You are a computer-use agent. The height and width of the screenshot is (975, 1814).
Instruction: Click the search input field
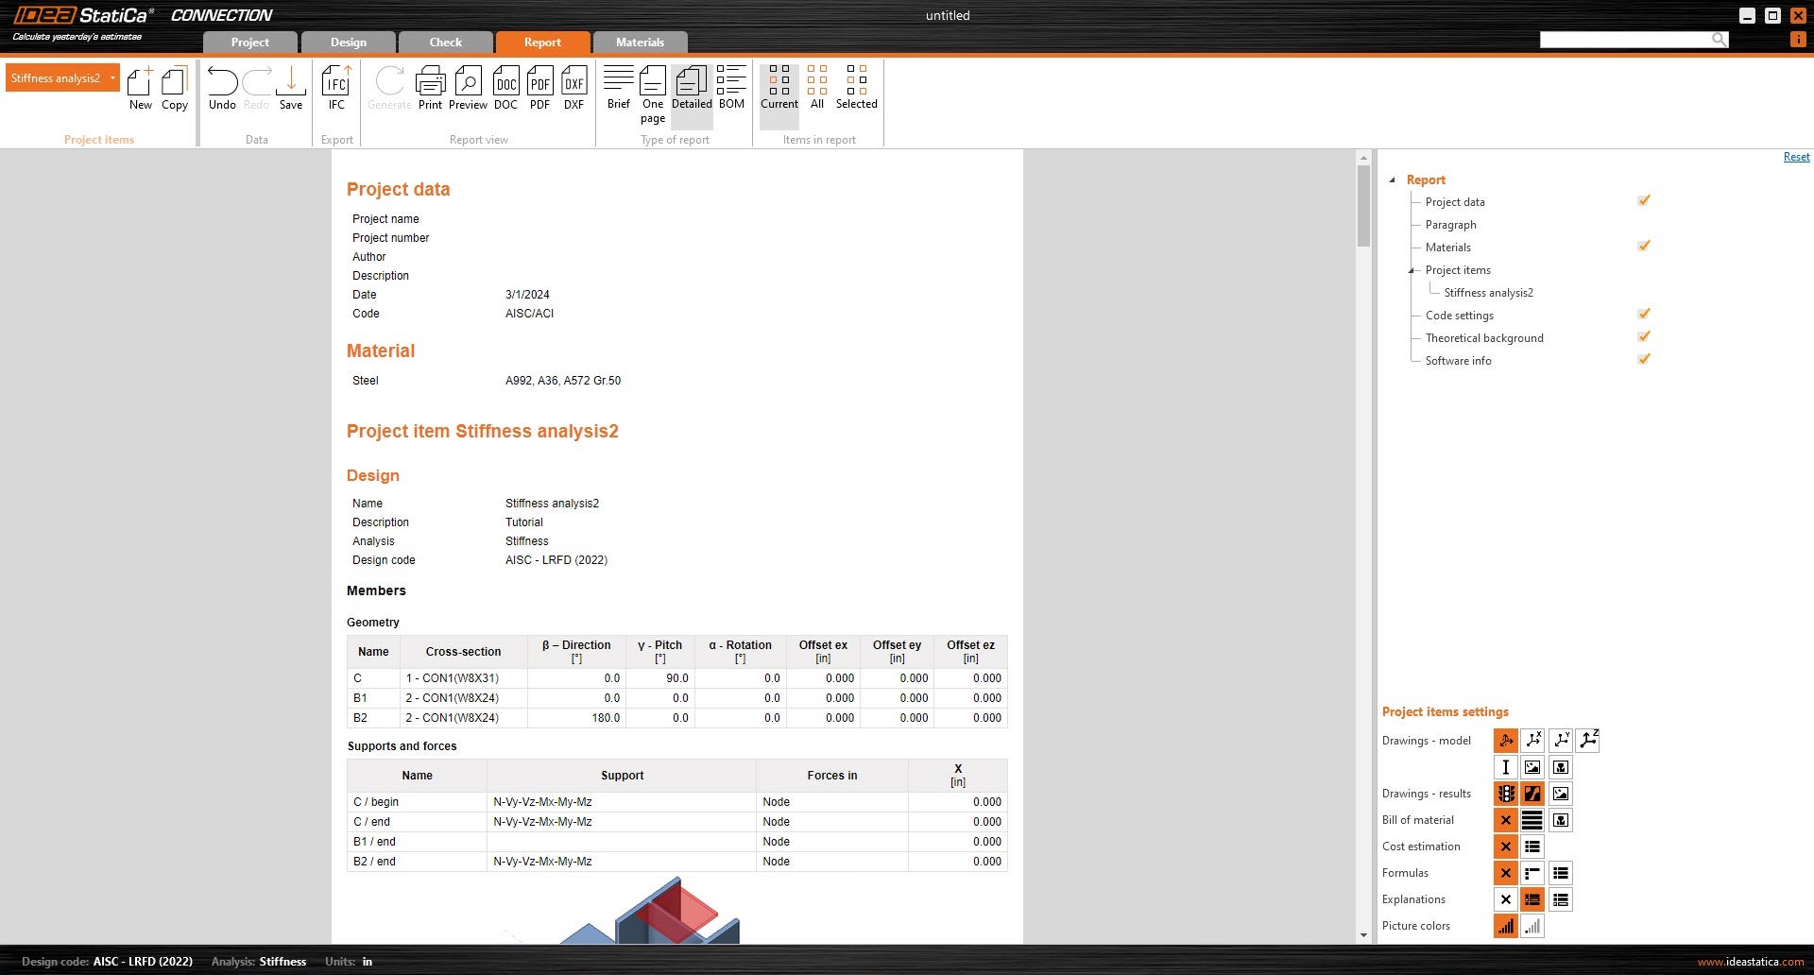tap(1625, 40)
